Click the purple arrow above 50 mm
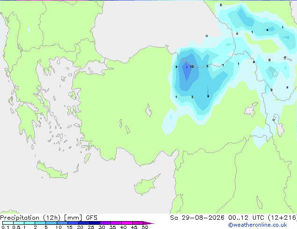 (148, 223)
